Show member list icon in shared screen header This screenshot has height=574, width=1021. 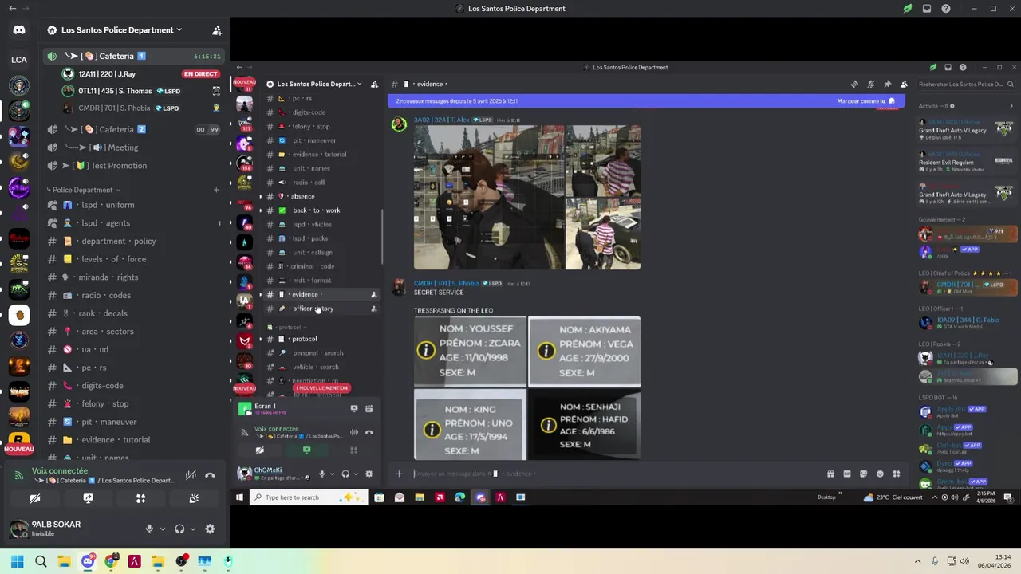tap(904, 84)
